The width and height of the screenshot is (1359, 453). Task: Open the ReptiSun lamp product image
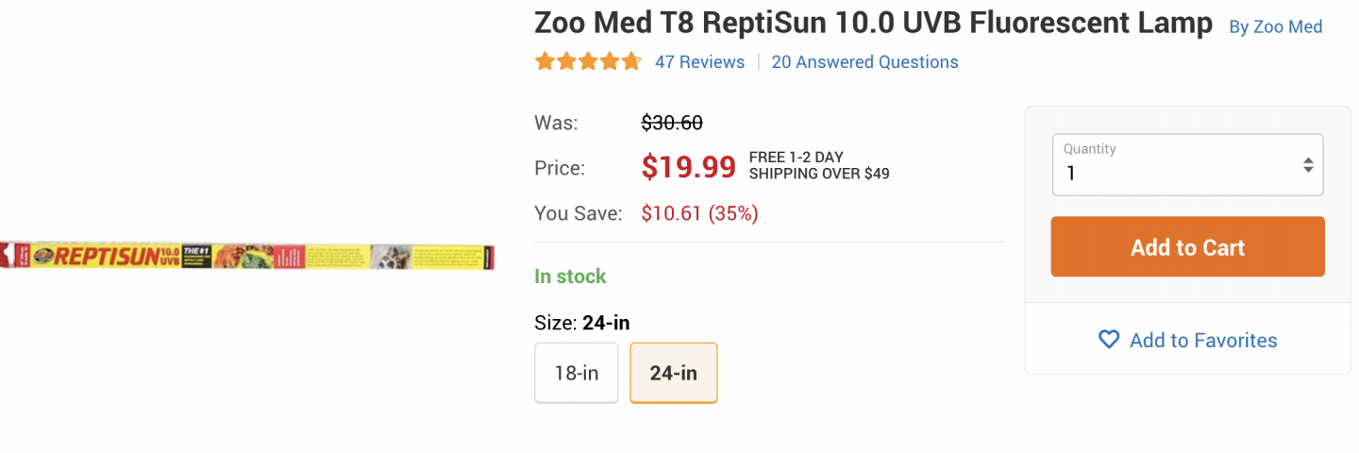pos(247,256)
